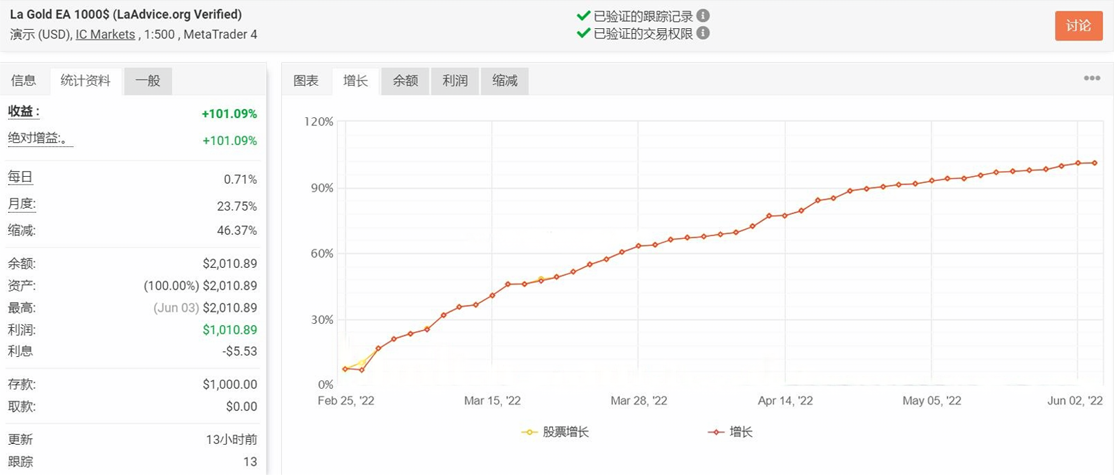Click green checkmark for verified trading privileges
This screenshot has width=1114, height=475.
click(x=583, y=33)
